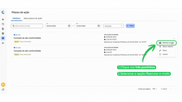Go to the next page with the right arrow
182x102 pixels.
click(x=175, y=89)
